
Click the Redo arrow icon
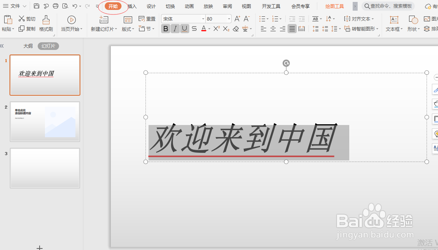coord(88,6)
